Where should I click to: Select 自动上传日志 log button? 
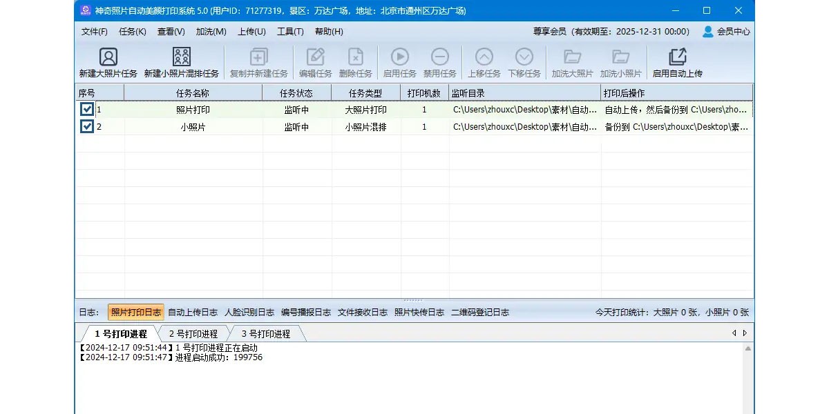tap(193, 313)
